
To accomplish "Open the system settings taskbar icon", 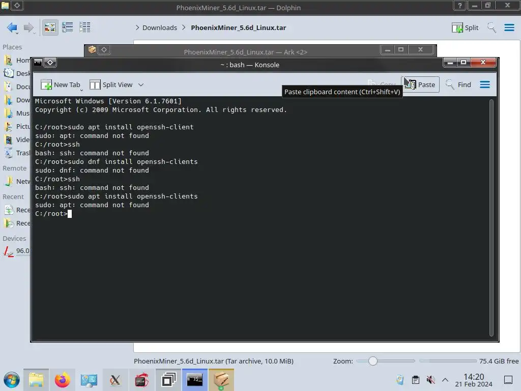I will 89,380.
